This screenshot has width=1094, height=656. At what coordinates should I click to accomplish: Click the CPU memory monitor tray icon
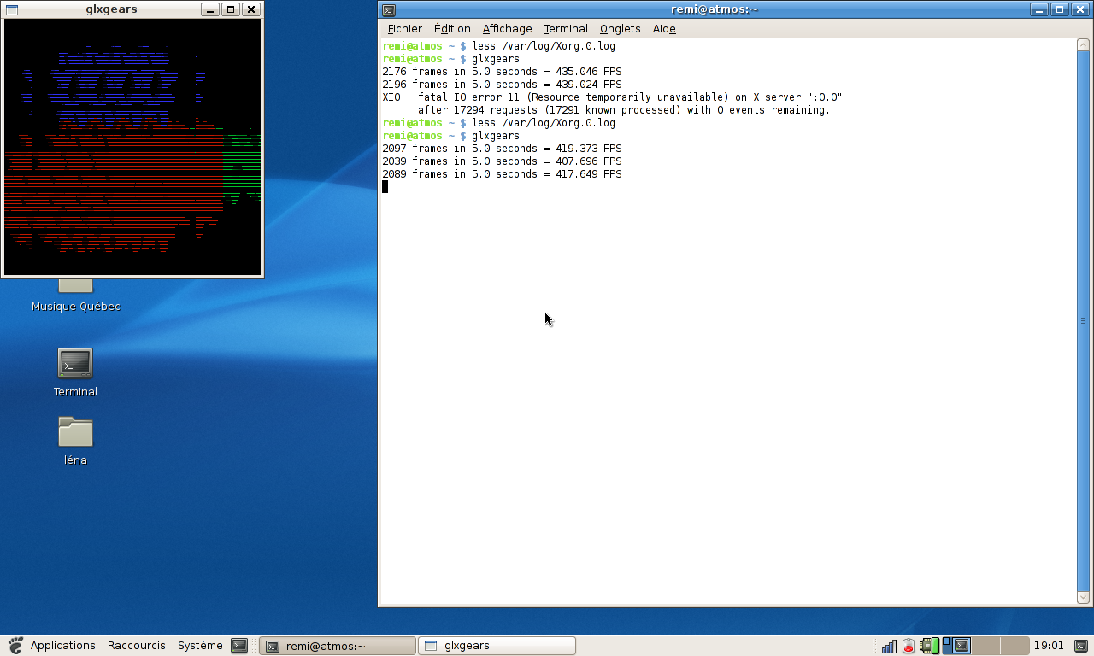click(x=929, y=646)
